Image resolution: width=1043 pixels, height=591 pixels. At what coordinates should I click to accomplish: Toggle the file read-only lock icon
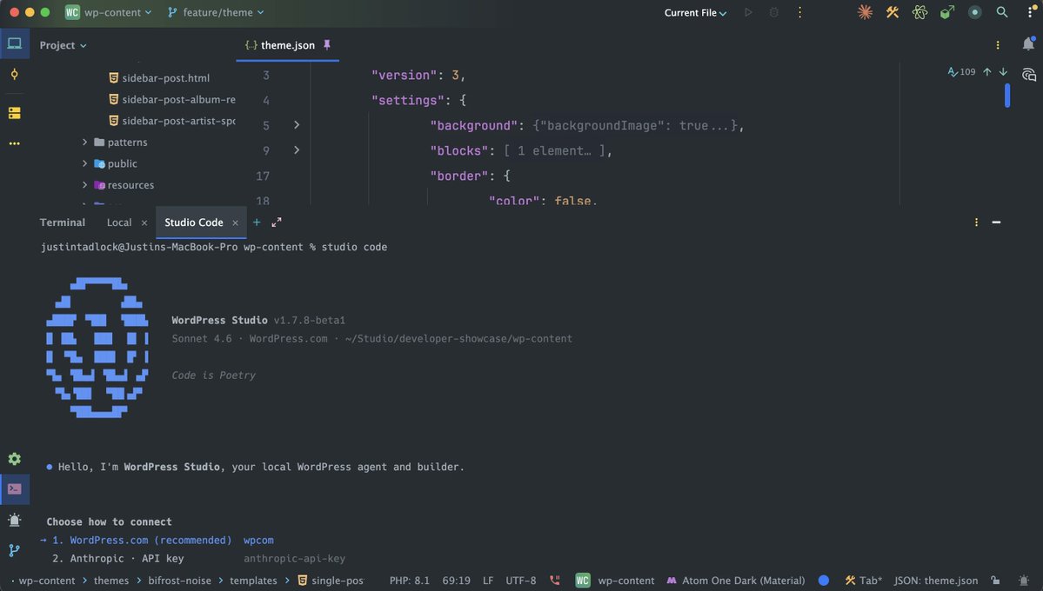[x=995, y=581]
